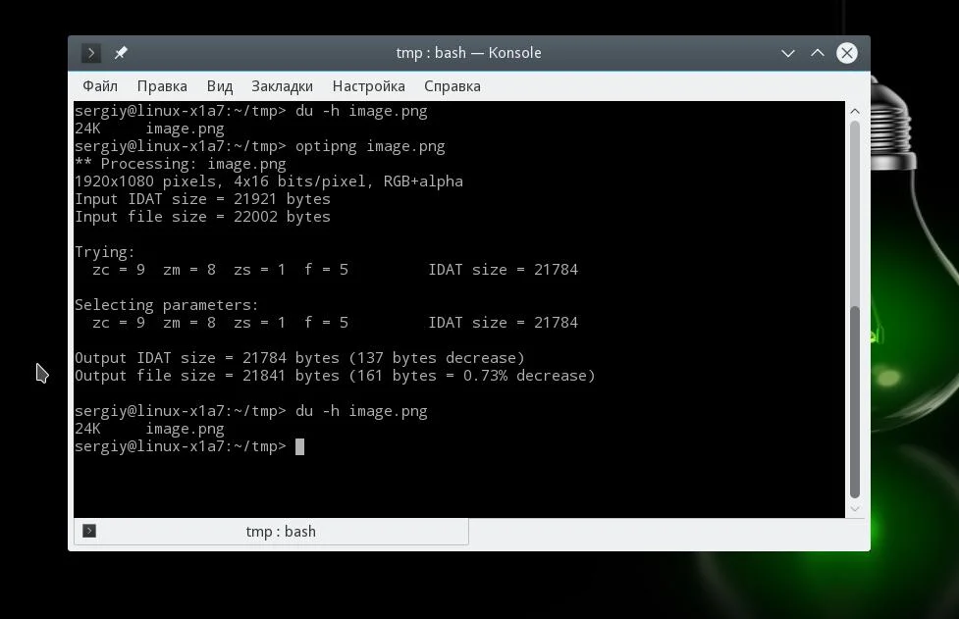The height and width of the screenshot is (619, 959).
Task: Select the tmp : bash tab
Action: click(271, 531)
